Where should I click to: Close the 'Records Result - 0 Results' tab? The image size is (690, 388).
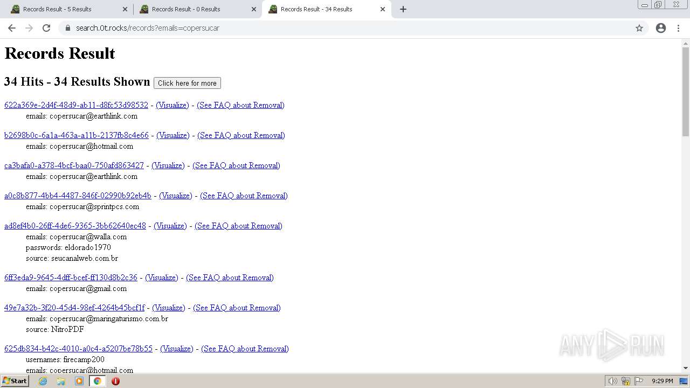coord(254,9)
